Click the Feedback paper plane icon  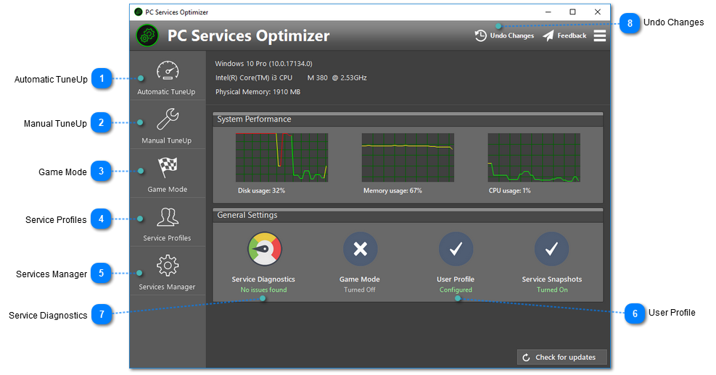coord(548,35)
